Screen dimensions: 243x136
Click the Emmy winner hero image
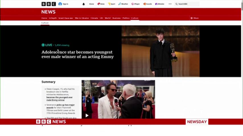click(160, 51)
